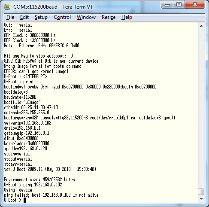
Task: Click 'Ethernet PHY: GENERIC @ 0x00' line
Action: coord(42,46)
